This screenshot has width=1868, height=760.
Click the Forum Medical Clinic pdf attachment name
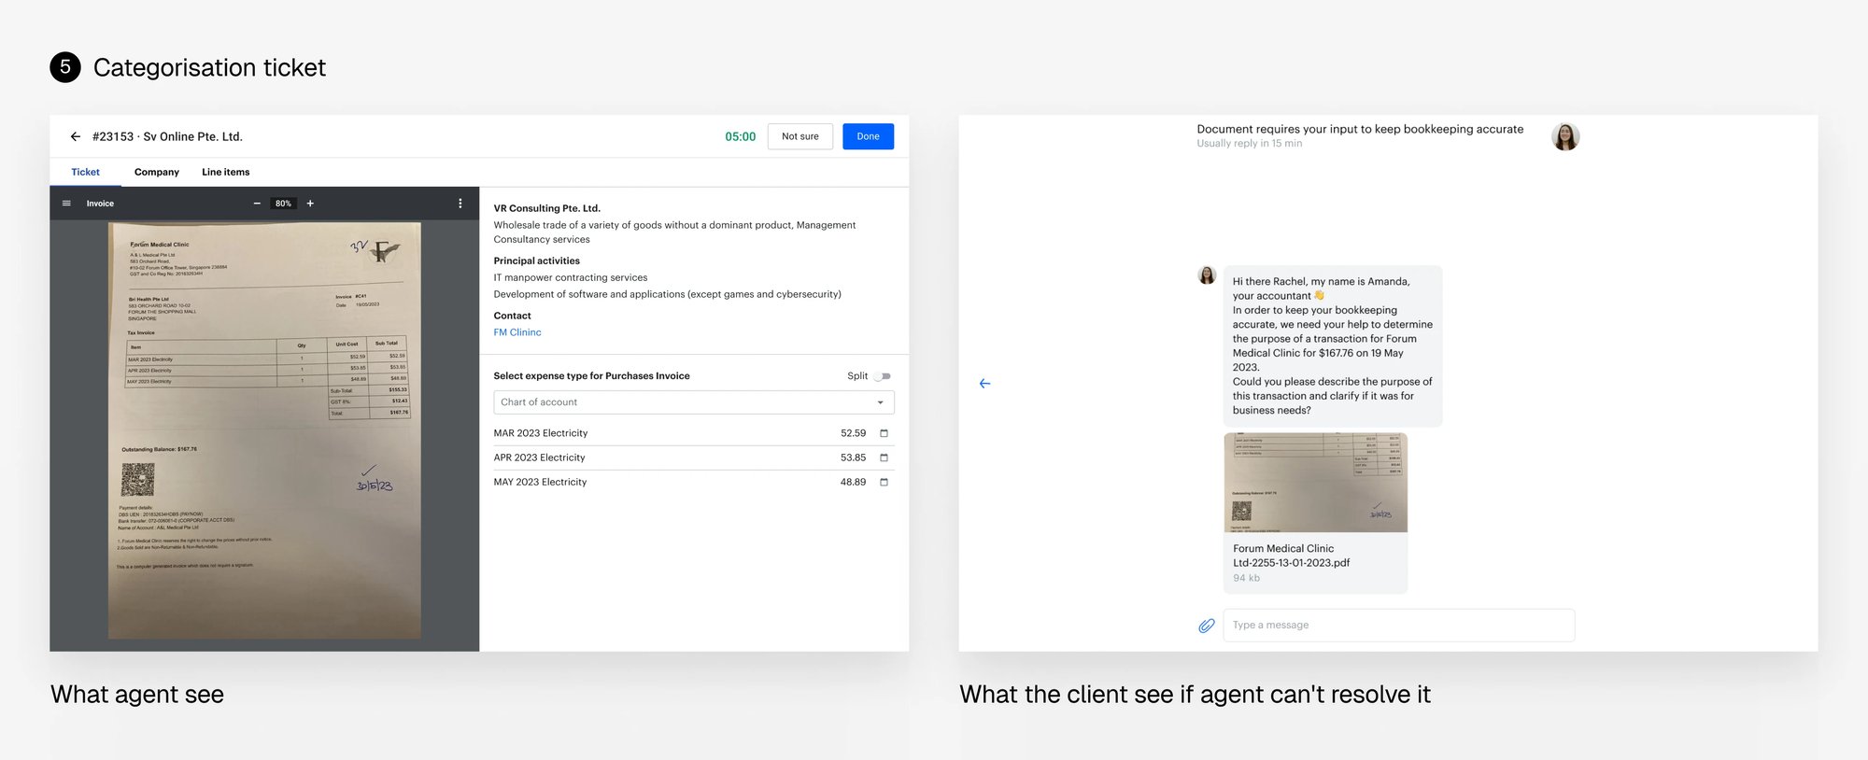coord(1291,556)
